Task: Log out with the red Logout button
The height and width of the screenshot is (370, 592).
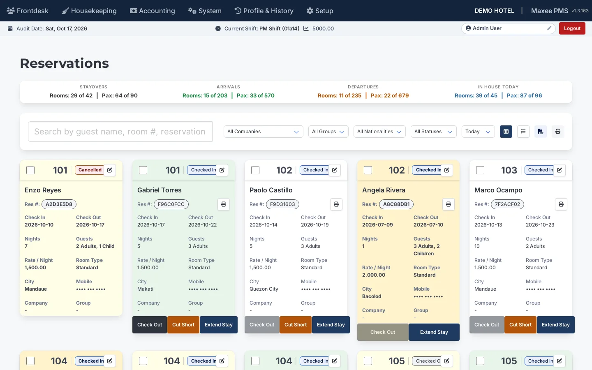Action: click(572, 28)
